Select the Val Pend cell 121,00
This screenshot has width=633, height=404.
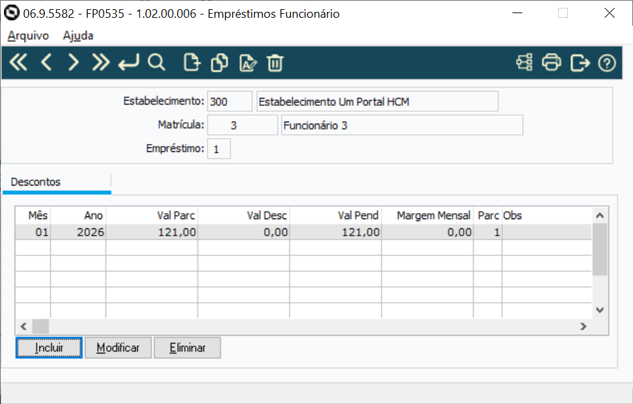[335, 232]
